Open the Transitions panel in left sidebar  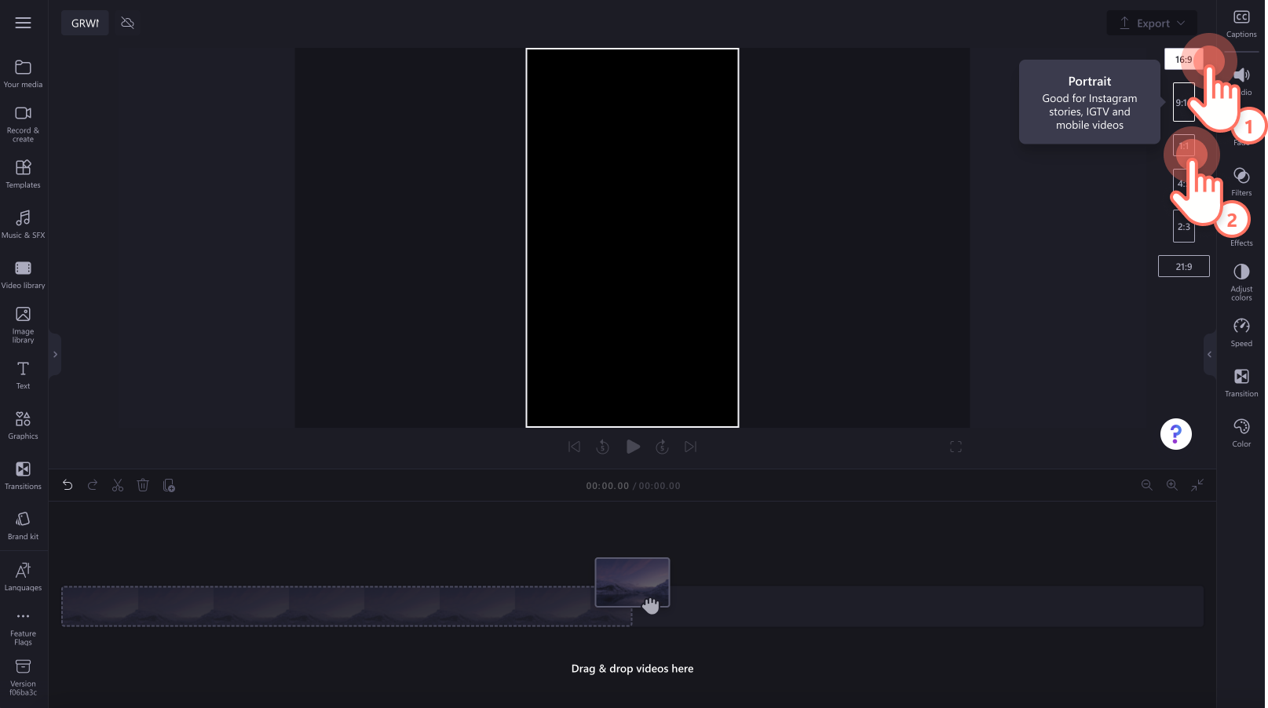(x=24, y=476)
